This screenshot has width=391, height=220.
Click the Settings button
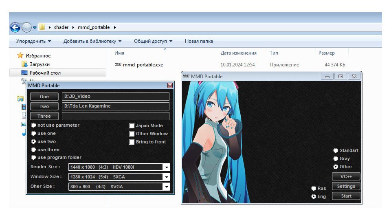coord(346,186)
